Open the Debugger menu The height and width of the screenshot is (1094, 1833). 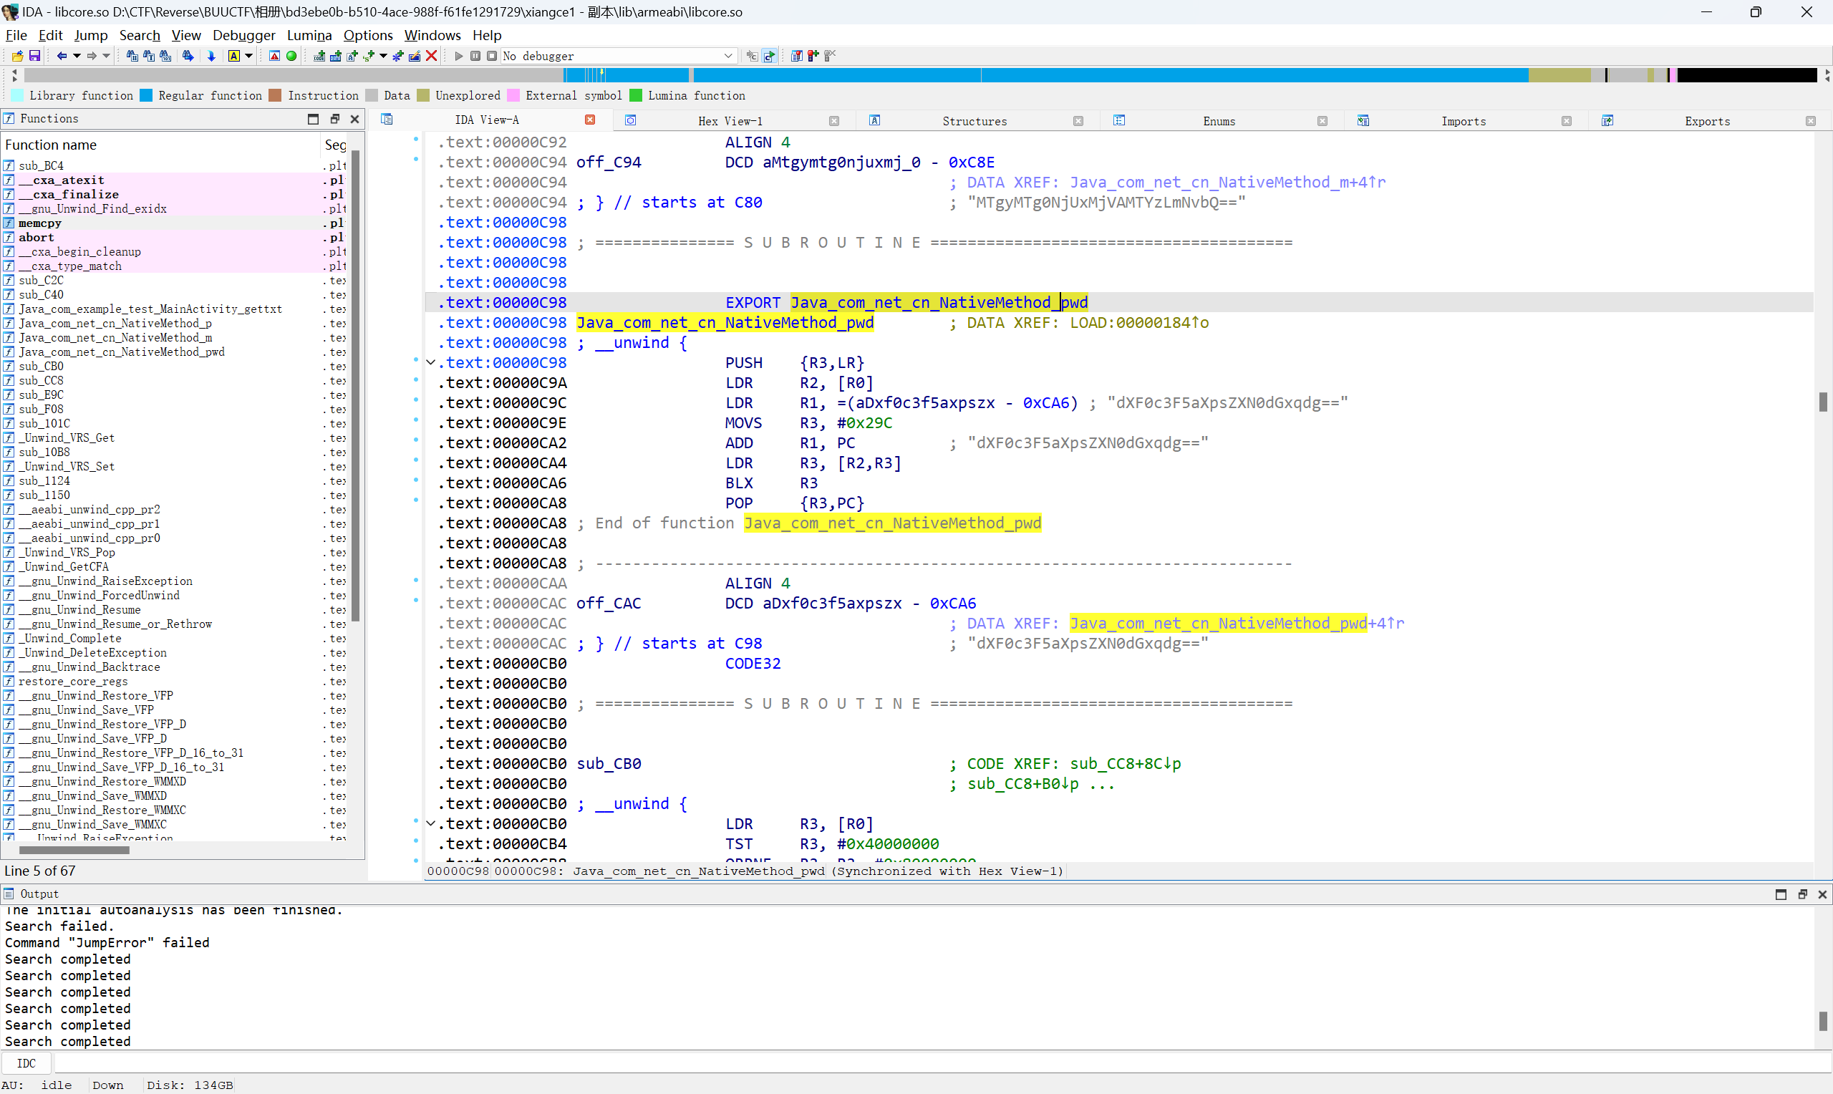click(x=244, y=34)
